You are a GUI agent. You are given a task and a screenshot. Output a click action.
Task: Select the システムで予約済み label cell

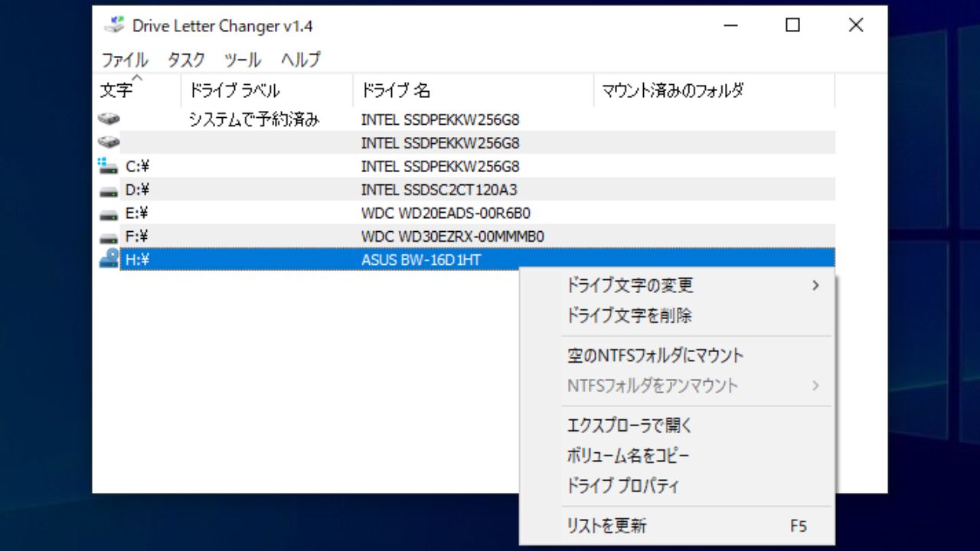(253, 119)
